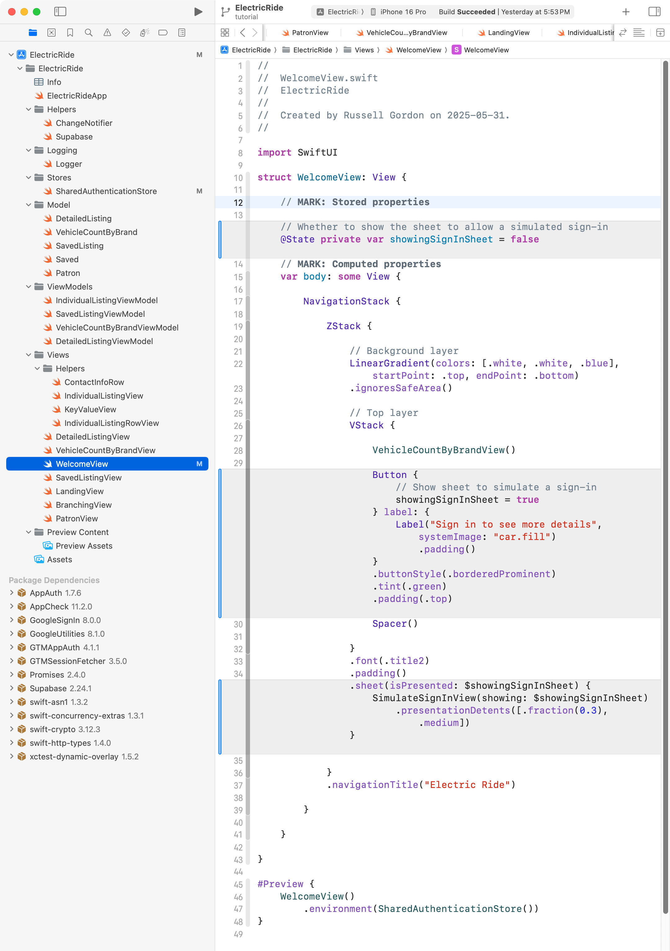
Task: Toggle the left navigator sidebar
Action: [60, 11]
